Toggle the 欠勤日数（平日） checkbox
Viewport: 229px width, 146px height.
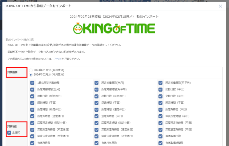tap(161, 96)
